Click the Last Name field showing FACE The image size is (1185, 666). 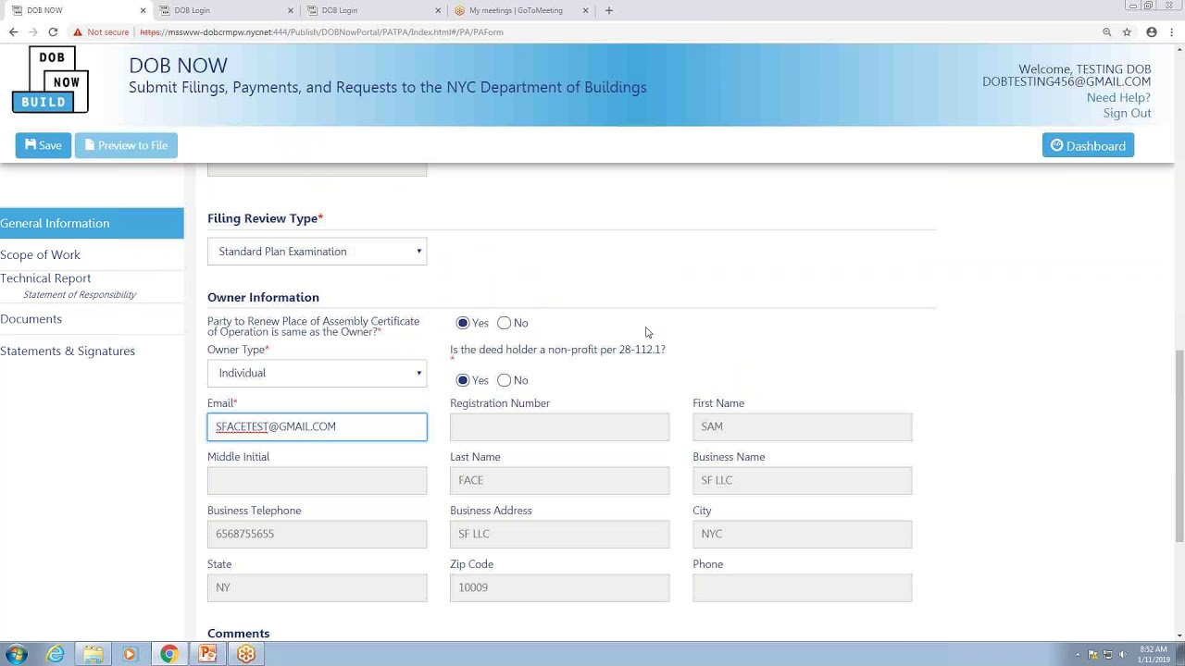pyautogui.click(x=559, y=480)
